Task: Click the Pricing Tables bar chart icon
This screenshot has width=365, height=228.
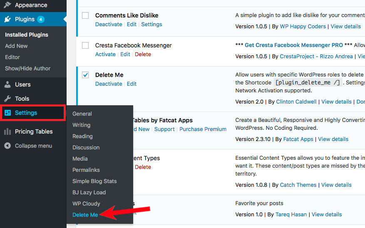Action: pyautogui.click(x=7, y=131)
